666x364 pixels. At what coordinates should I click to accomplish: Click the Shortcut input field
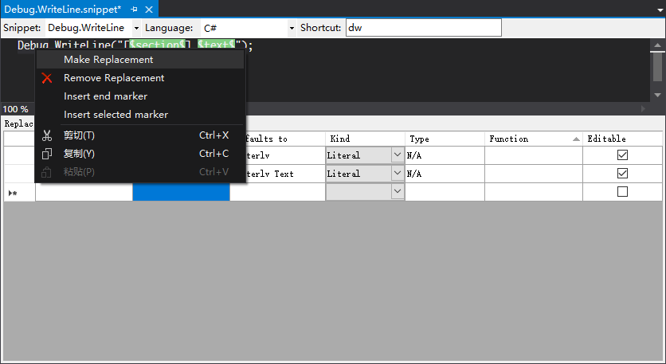[422, 28]
